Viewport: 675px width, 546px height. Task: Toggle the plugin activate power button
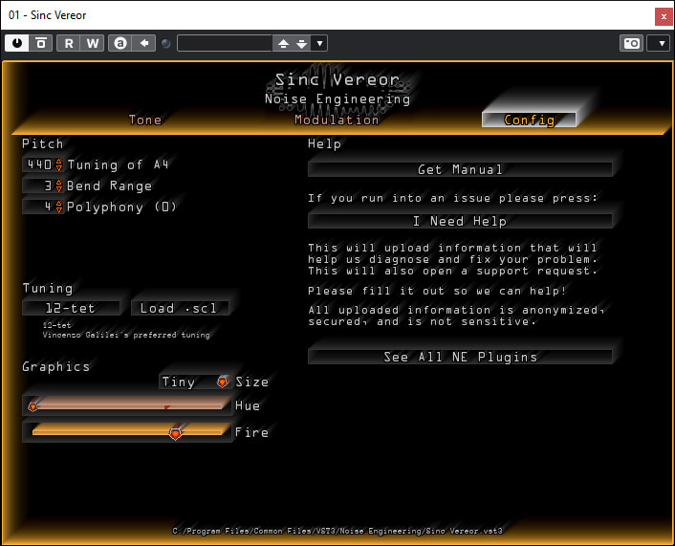(17, 43)
